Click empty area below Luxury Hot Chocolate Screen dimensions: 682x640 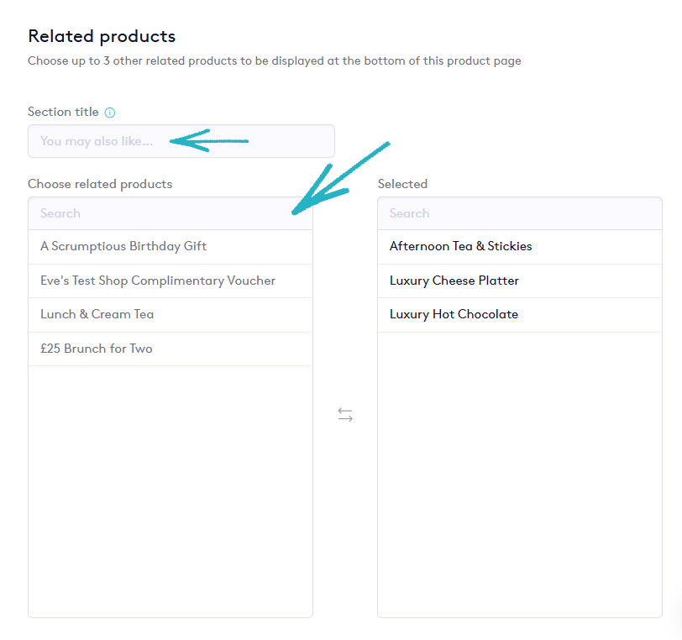coord(519,470)
